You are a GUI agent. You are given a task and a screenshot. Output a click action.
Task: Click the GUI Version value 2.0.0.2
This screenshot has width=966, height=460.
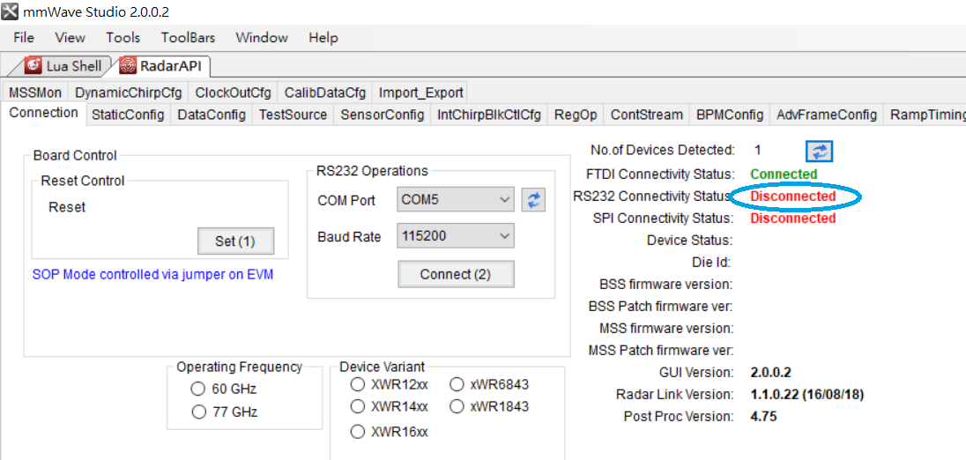pyautogui.click(x=770, y=373)
